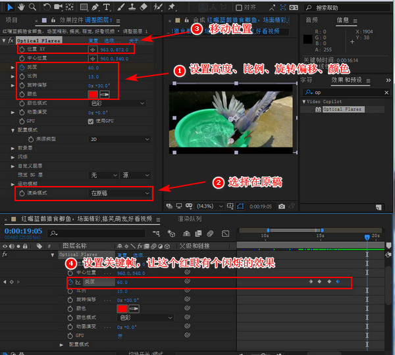The image size is (395, 355).
Task: Switch to the 字符 tab
Action: coord(306,80)
